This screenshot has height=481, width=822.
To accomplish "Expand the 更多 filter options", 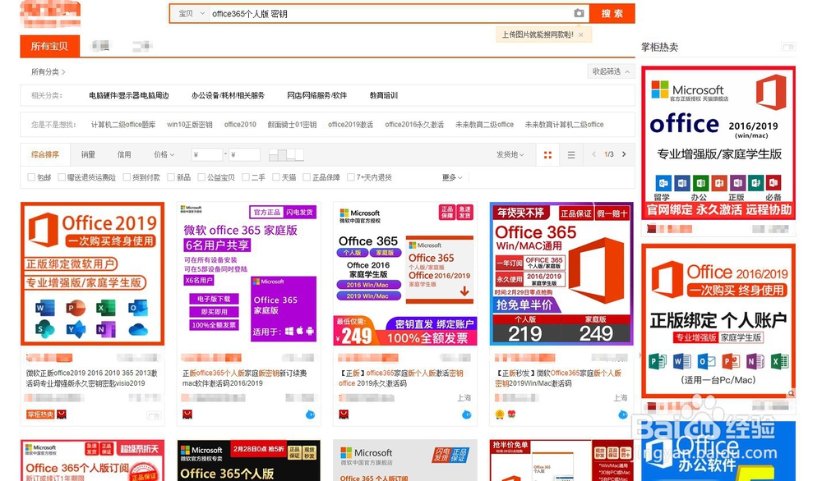I will point(452,177).
